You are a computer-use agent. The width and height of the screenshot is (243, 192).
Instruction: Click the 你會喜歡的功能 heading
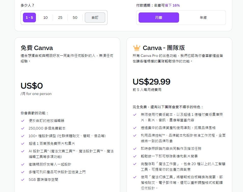(34, 113)
